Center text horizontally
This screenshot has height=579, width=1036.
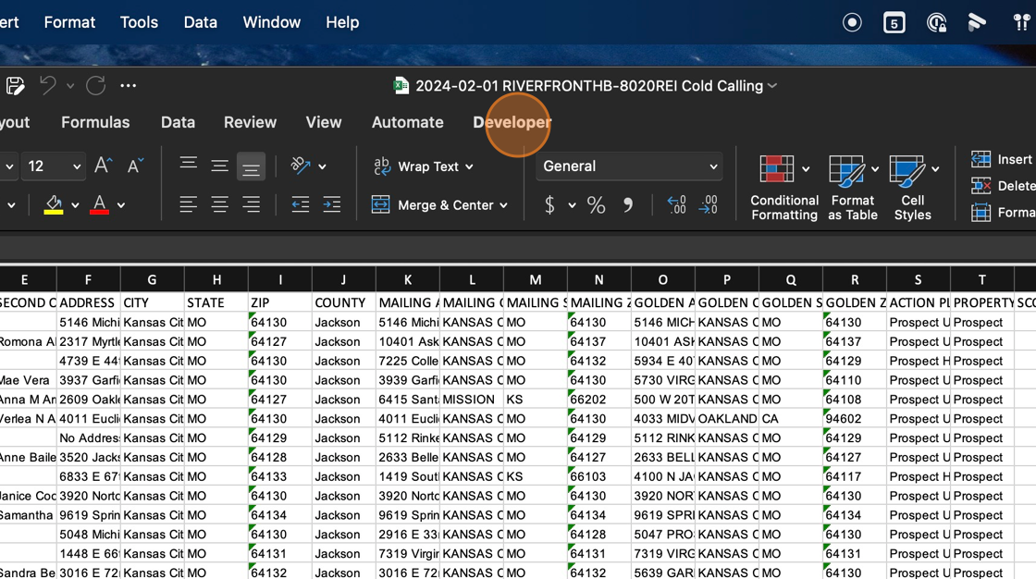pos(219,205)
